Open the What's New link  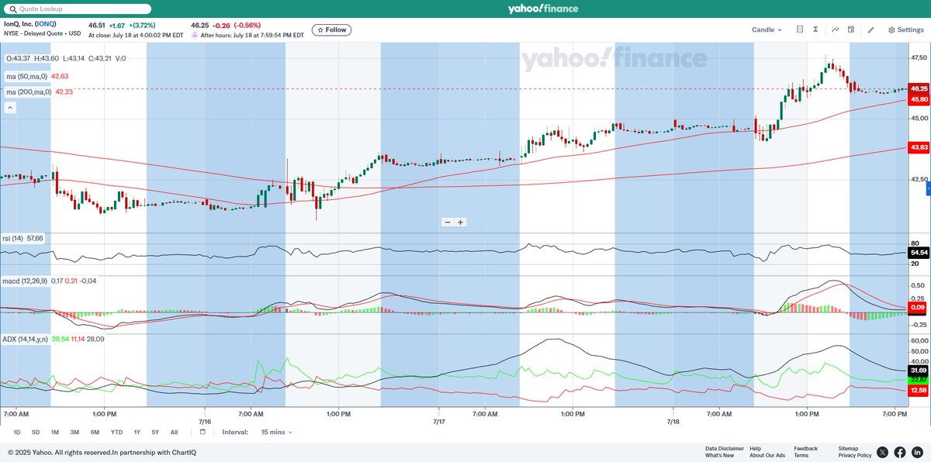pyautogui.click(x=720, y=455)
